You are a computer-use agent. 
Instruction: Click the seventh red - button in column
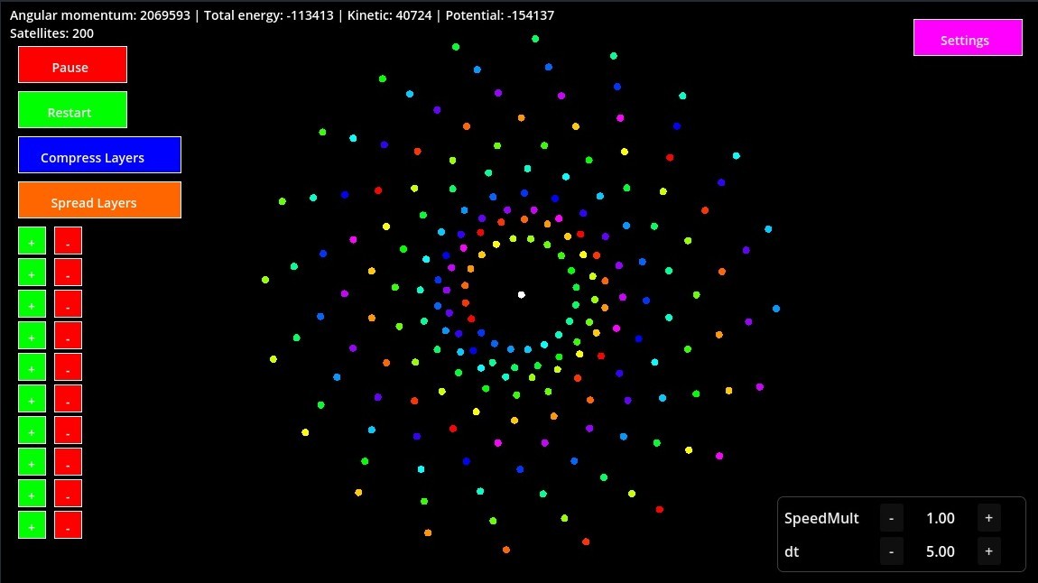pyautogui.click(x=68, y=430)
